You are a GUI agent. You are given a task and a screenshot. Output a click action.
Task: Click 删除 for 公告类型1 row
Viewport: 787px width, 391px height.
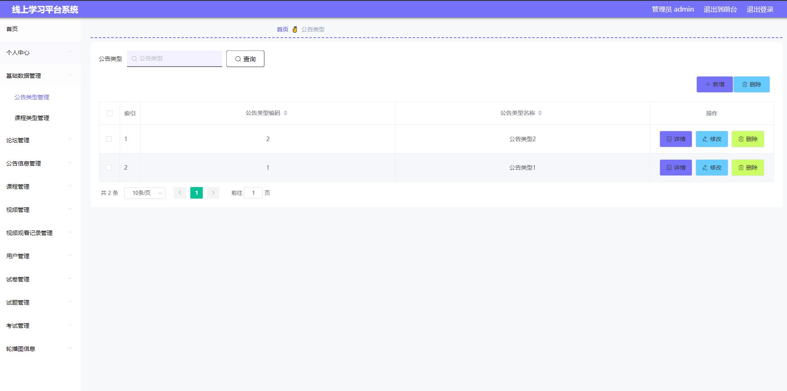(748, 168)
